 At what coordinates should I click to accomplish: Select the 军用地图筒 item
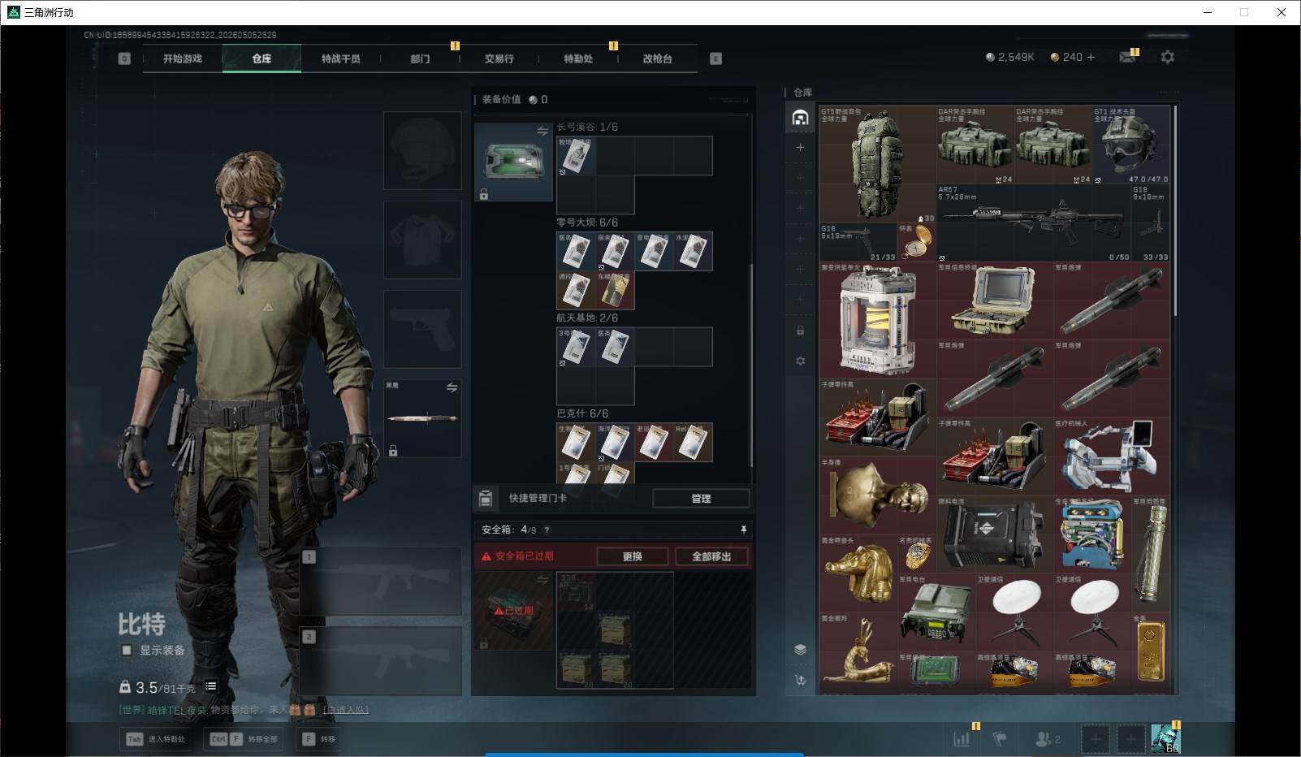(1150, 554)
